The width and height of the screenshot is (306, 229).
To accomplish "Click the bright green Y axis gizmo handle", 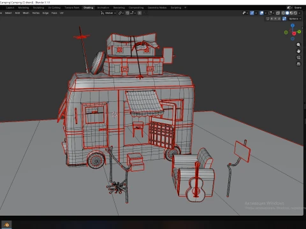I will [x=299, y=32].
